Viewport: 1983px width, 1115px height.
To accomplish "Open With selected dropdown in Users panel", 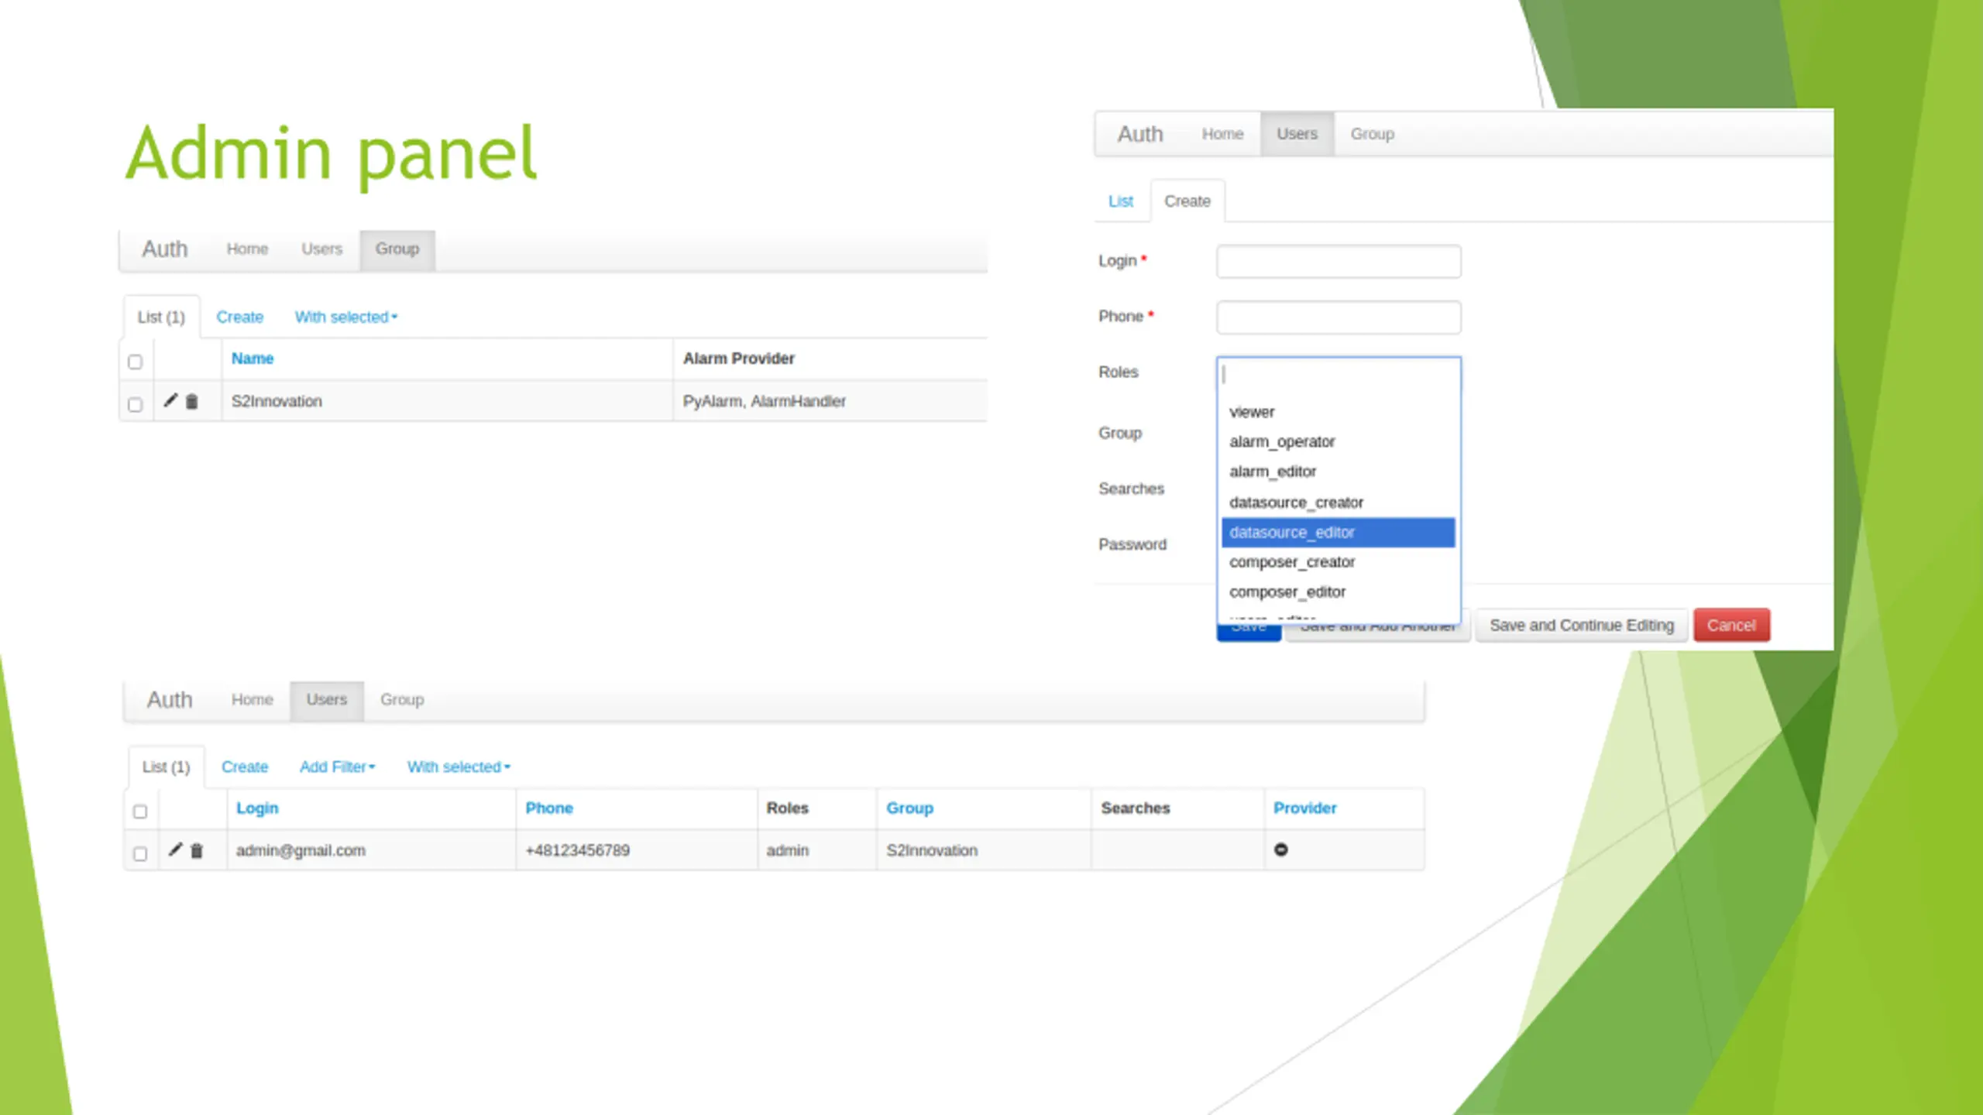I will [x=459, y=767].
